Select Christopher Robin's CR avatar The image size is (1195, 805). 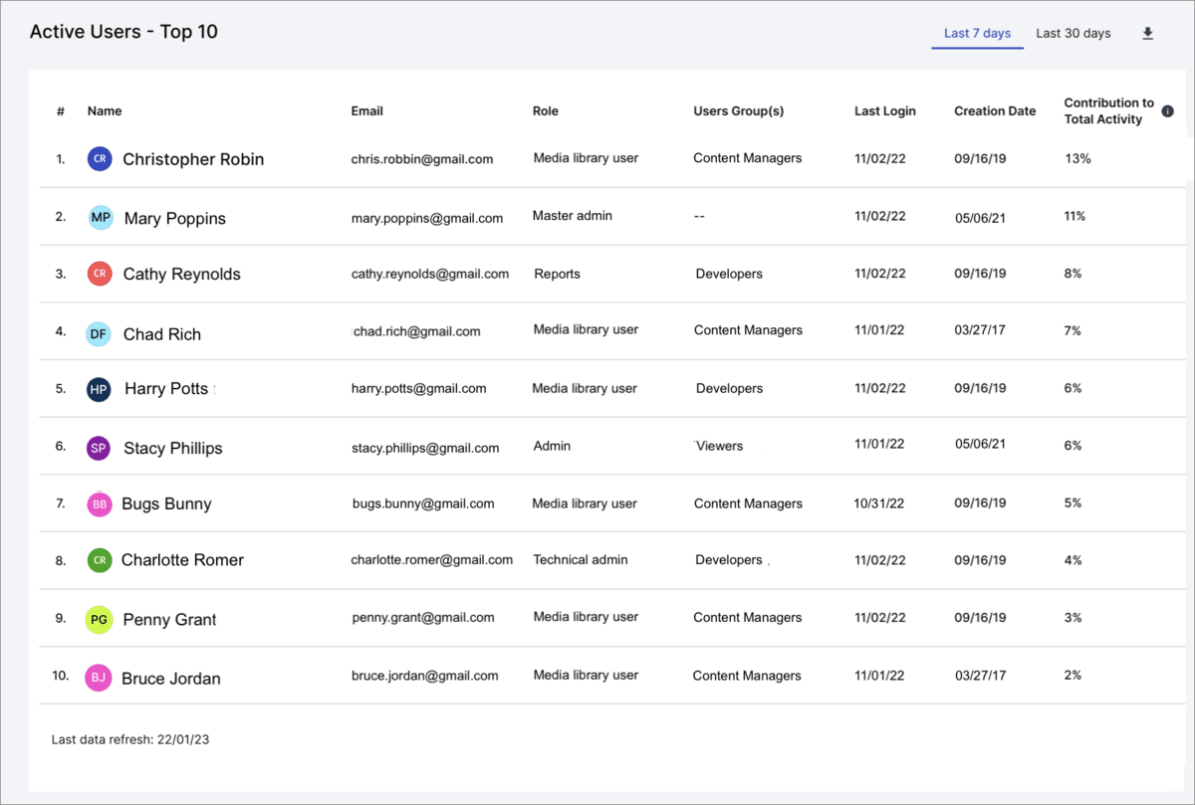coord(100,158)
